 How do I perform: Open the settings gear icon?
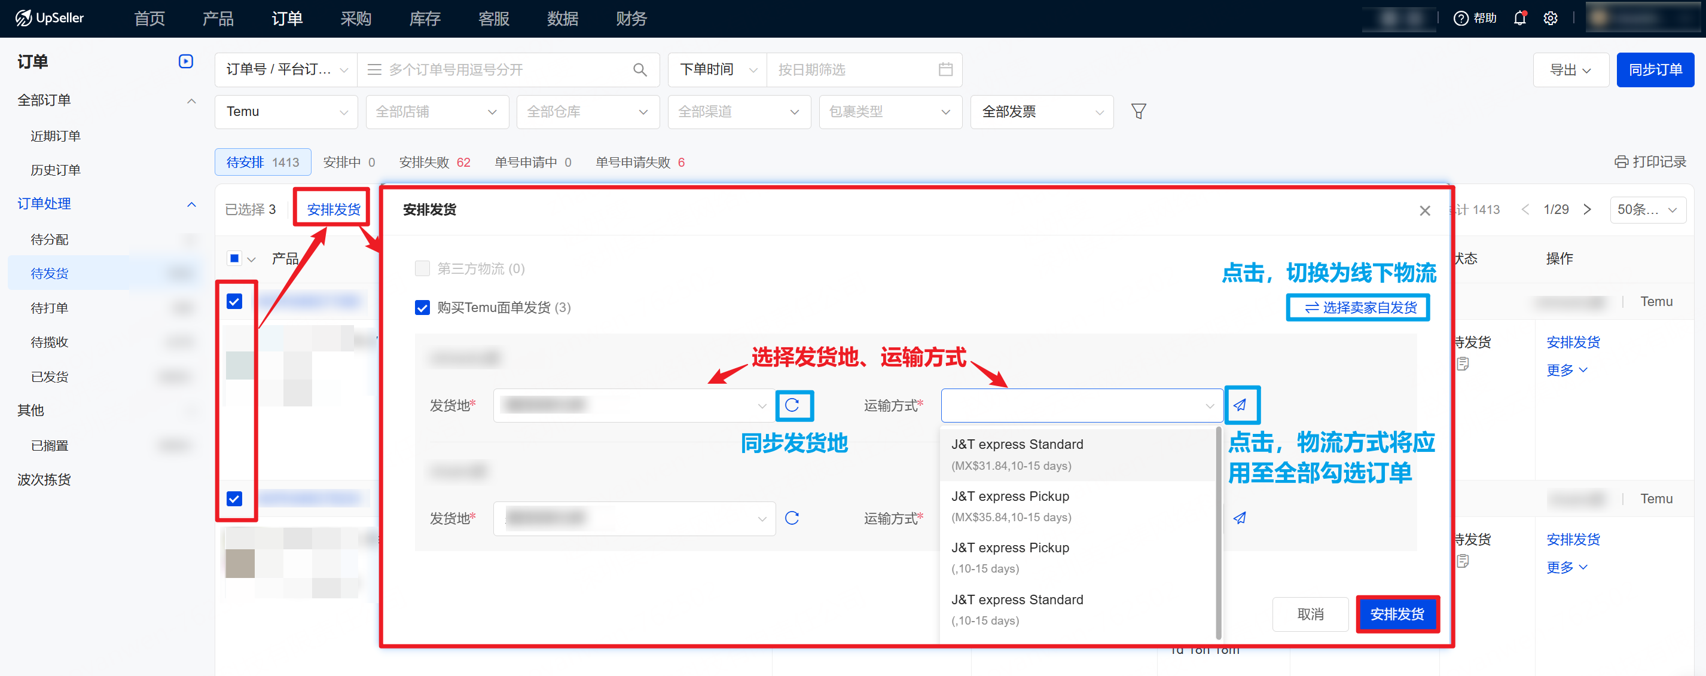[1551, 19]
